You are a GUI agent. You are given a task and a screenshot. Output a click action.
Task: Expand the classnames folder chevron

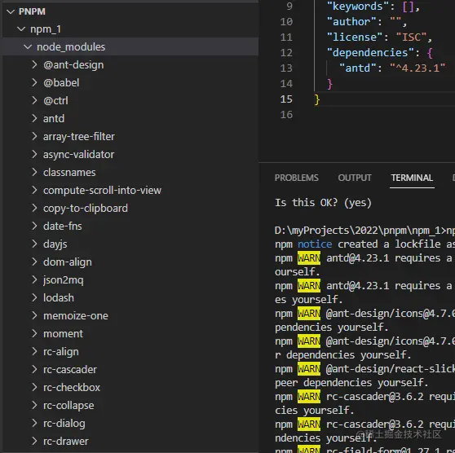tap(34, 172)
